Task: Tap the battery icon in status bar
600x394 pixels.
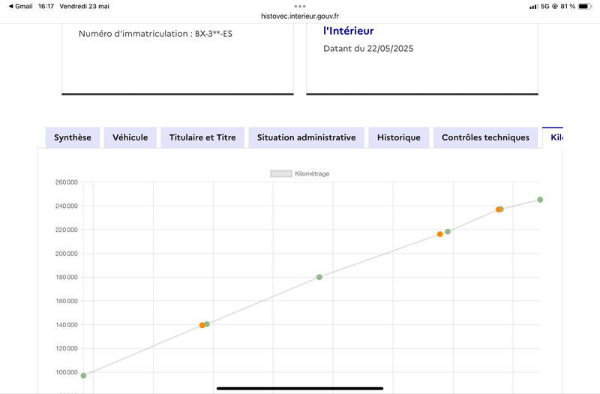Action: [585, 6]
